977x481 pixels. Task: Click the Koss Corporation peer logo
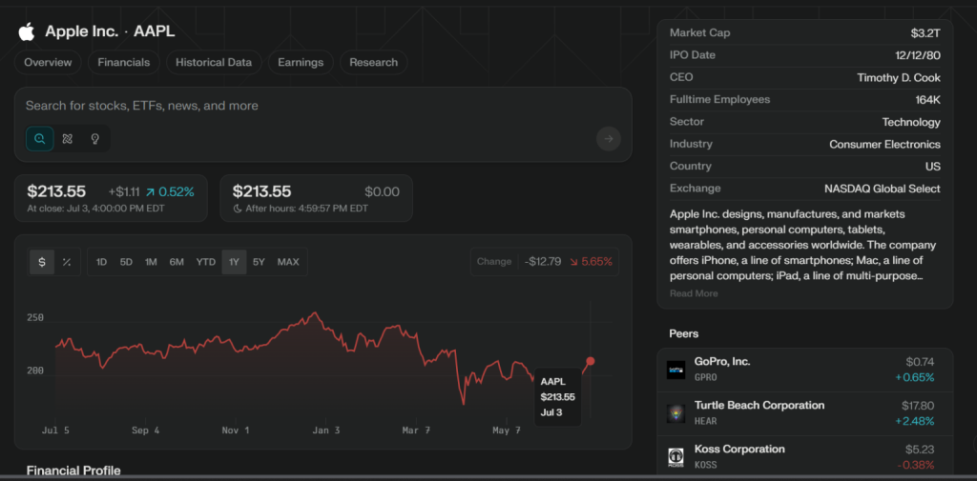point(676,456)
